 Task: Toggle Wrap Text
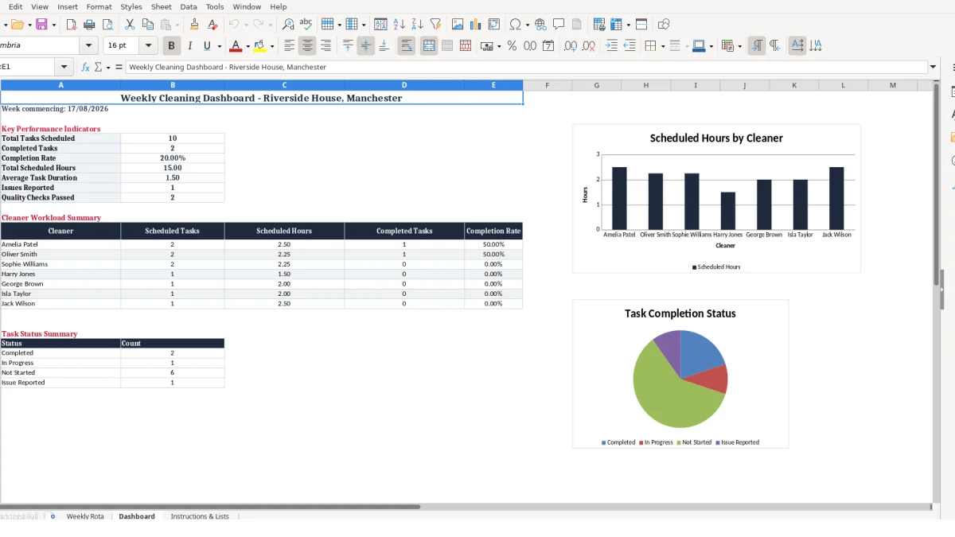(x=406, y=46)
